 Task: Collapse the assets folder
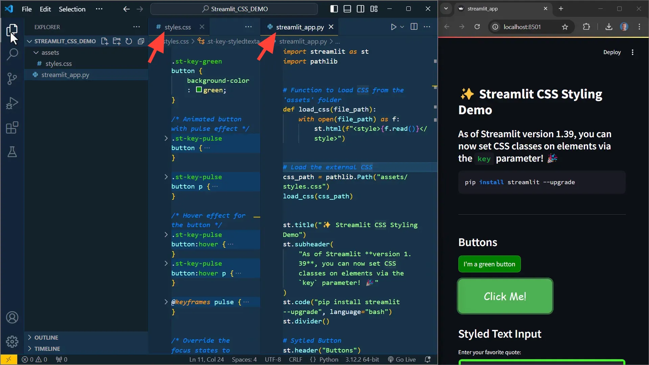pyautogui.click(x=36, y=52)
